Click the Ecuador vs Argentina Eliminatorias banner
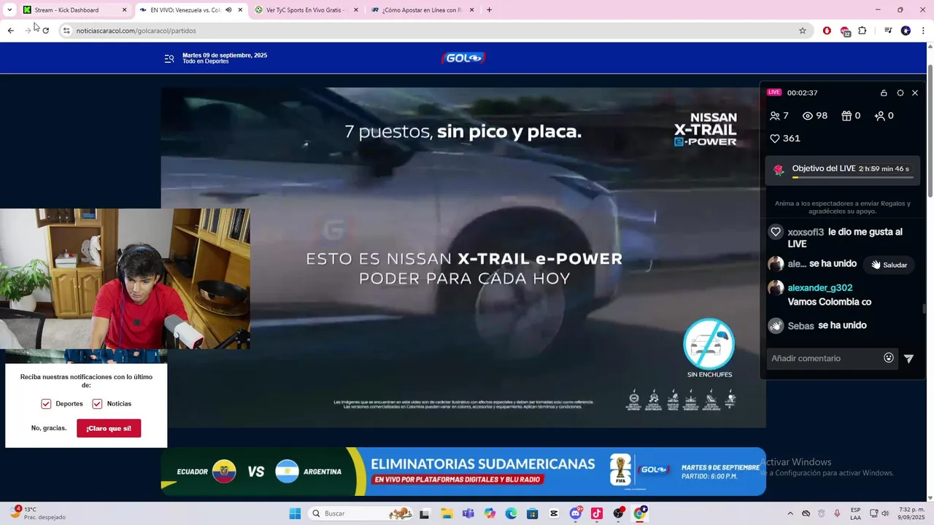Screen dimensions: 934x525 463,472
